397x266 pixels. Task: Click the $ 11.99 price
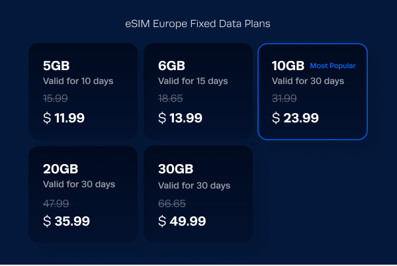coord(64,118)
